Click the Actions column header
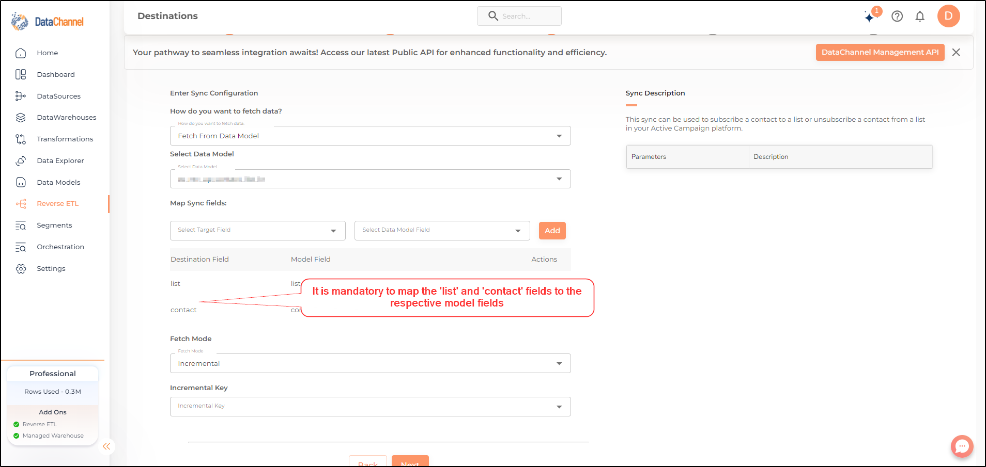The width and height of the screenshot is (986, 467). tap(544, 260)
